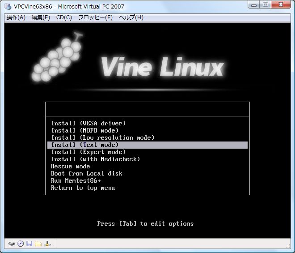Click the Virtual PC title bar icon
The image size is (295, 253).
8,6
